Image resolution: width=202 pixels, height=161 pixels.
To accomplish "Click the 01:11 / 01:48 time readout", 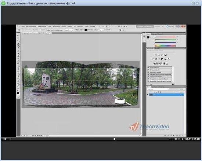I will (192, 139).
